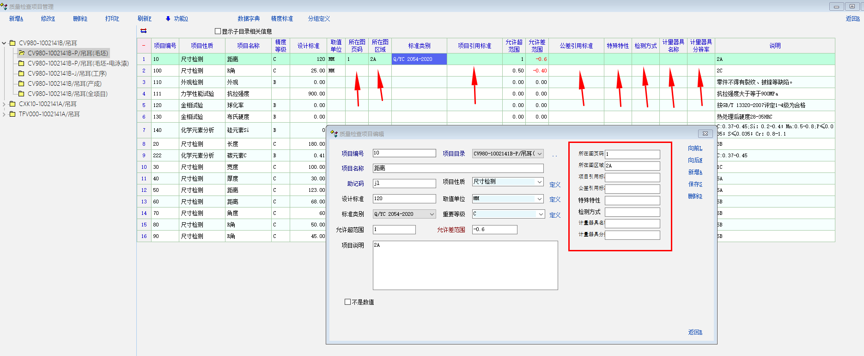This screenshot has height=356, width=864.
Task: Collapse the CV980-1002141B/吊耳 tree node
Action: 4,43
